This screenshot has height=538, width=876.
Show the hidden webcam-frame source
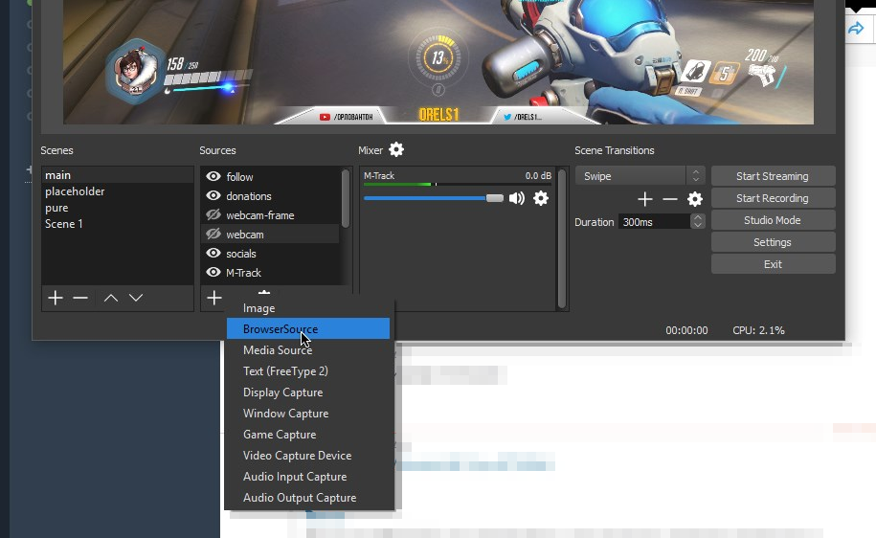click(x=213, y=215)
